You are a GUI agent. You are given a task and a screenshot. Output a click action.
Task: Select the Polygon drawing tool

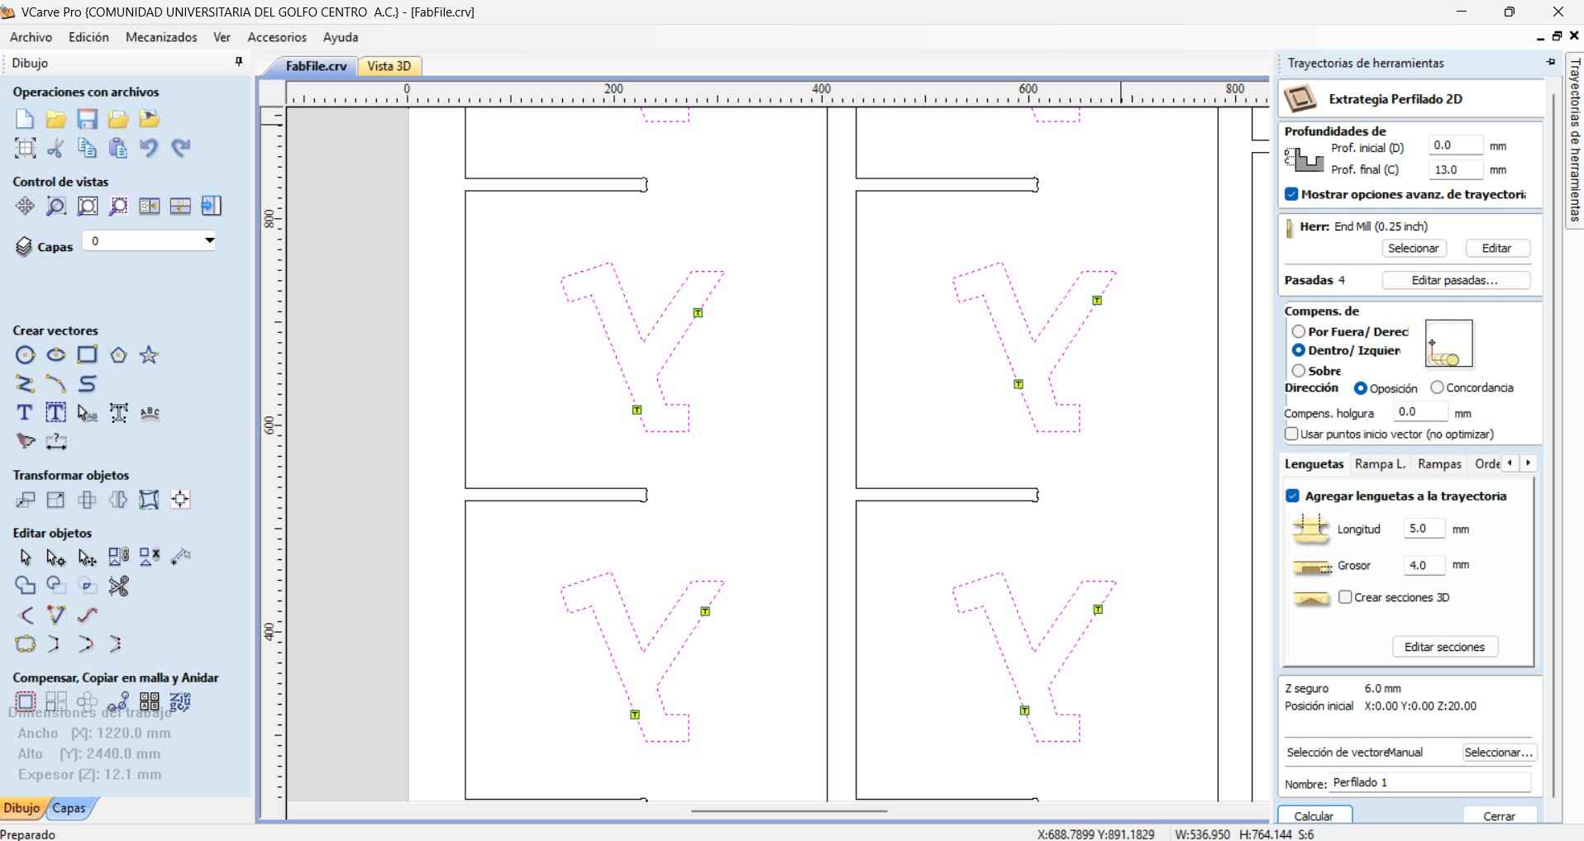click(118, 355)
